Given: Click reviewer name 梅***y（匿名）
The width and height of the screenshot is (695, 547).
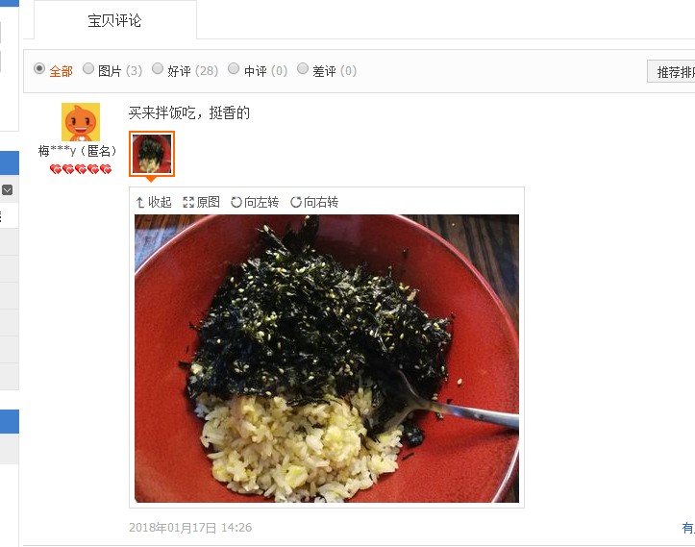Looking at the screenshot, I should tap(78, 151).
